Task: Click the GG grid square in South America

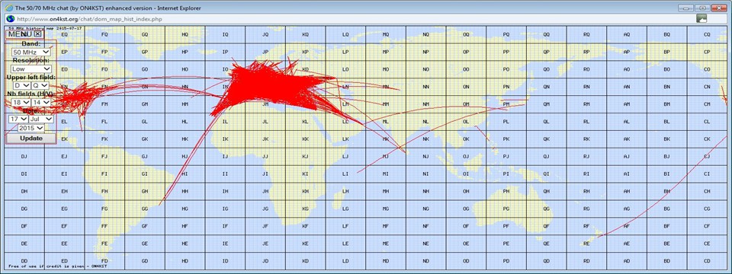Action: tap(145, 209)
